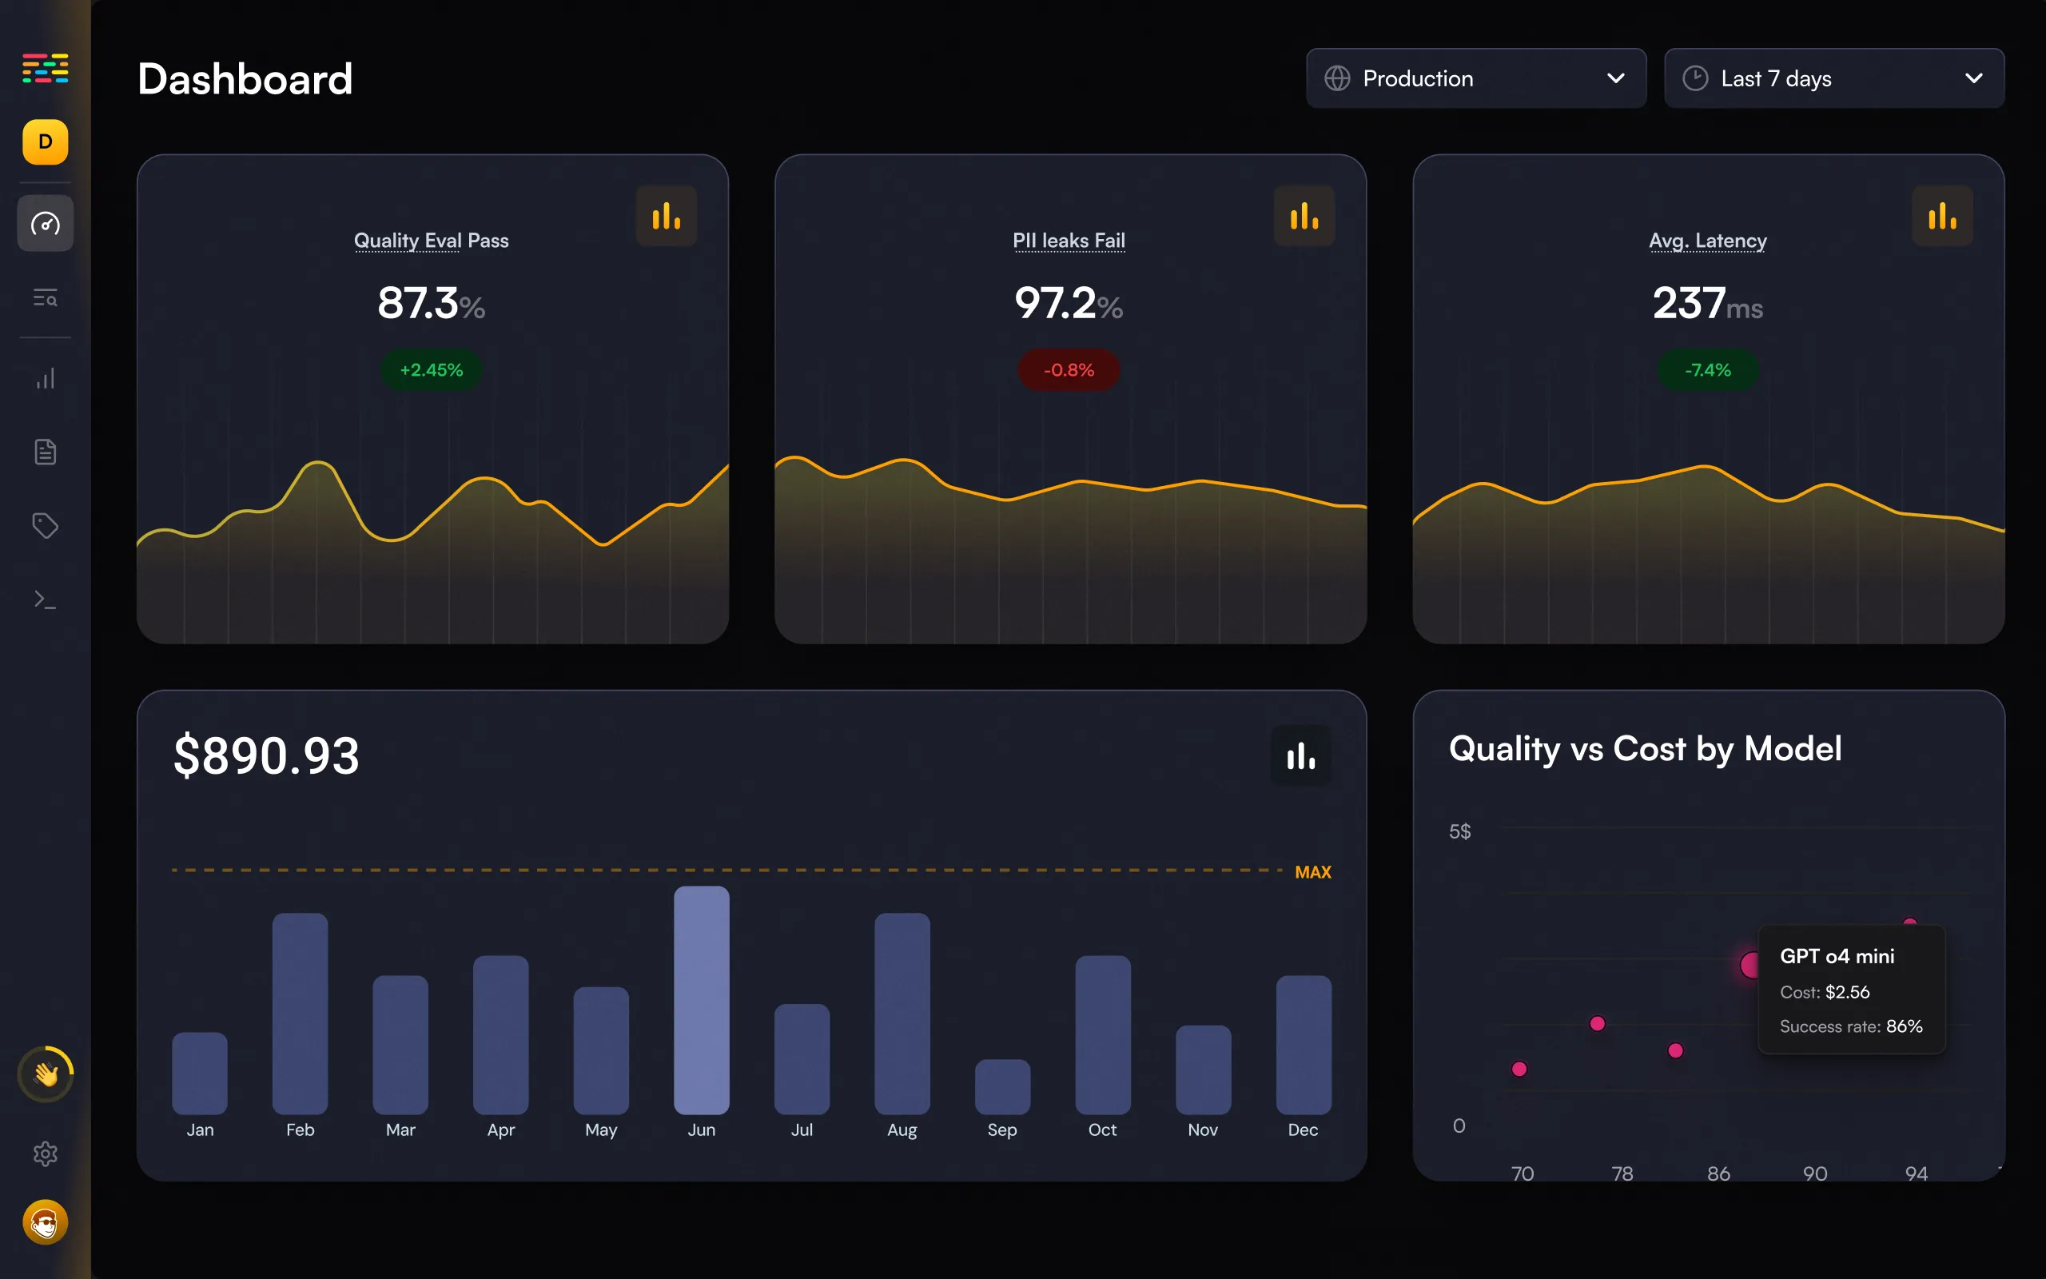2046x1279 pixels.
Task: Open the bar chart analytics sidebar icon
Action: (46, 378)
